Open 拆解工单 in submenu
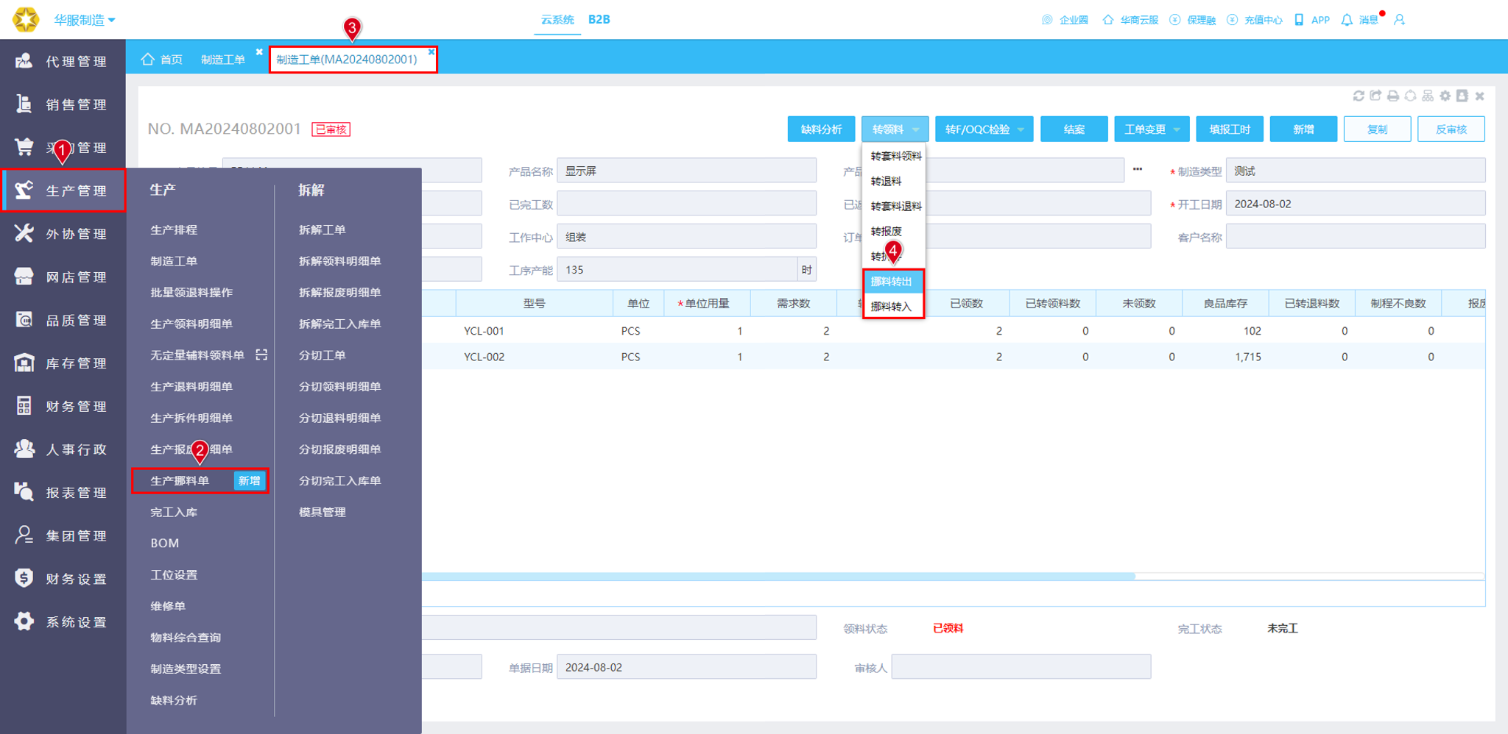The image size is (1508, 734). coord(322,229)
